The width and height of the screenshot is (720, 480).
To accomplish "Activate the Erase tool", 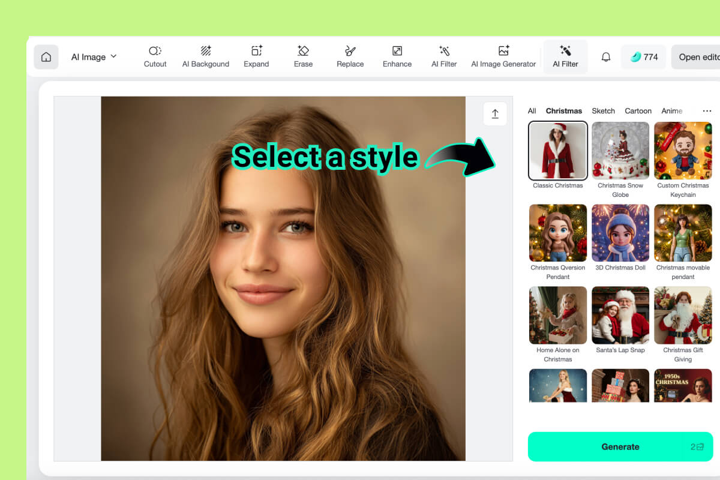I will [303, 57].
